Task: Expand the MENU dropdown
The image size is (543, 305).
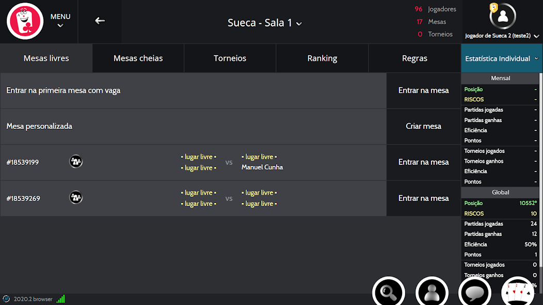Action: pos(60,21)
